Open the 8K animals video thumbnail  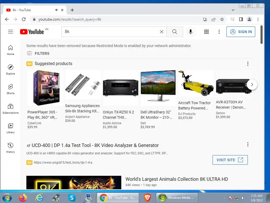[74, 182]
